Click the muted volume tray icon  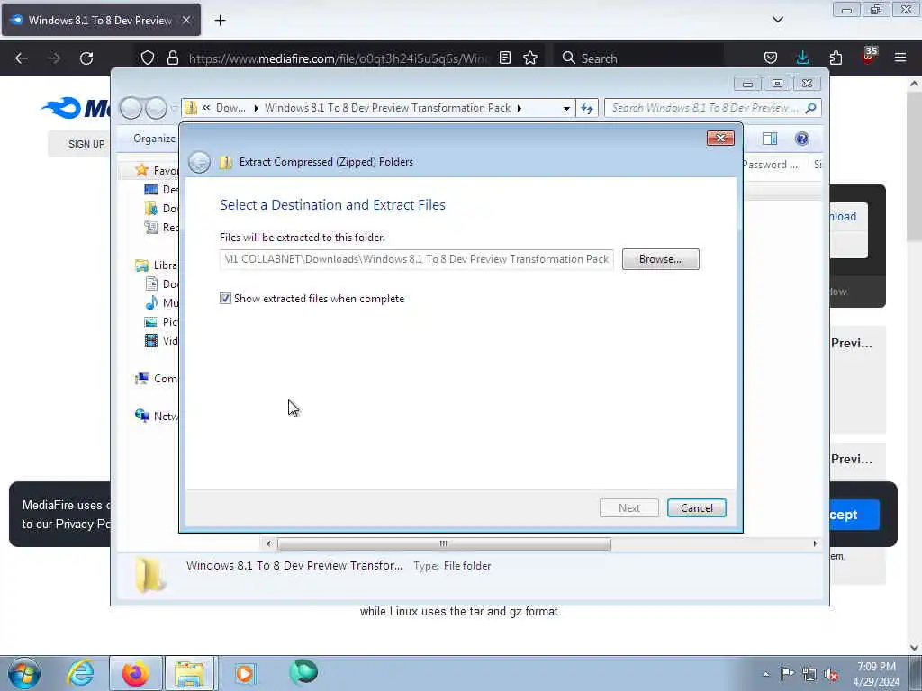click(831, 675)
